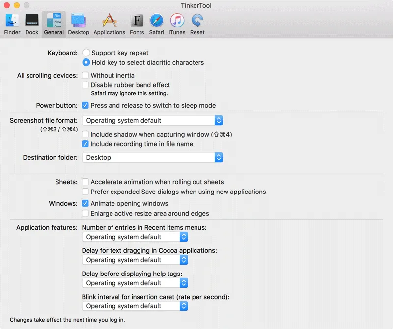393x329 pixels.
Task: Select the General toolbar icon
Action: pyautogui.click(x=54, y=22)
